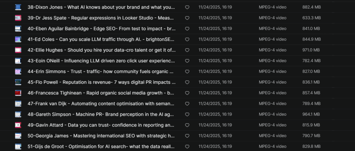Click the date for 51-Gijs de Groot

215,146
